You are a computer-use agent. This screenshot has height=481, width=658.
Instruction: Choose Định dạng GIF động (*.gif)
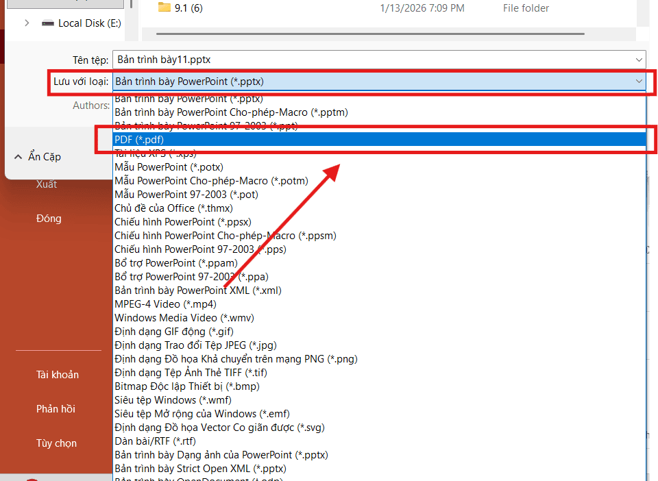pos(379,332)
